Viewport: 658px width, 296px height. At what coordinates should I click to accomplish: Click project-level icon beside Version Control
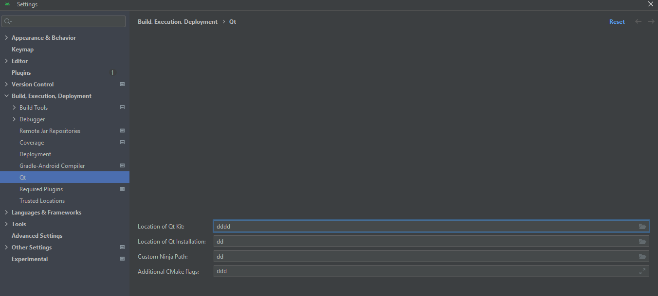122,84
